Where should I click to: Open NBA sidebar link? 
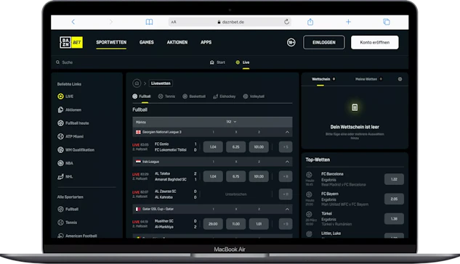(65, 163)
